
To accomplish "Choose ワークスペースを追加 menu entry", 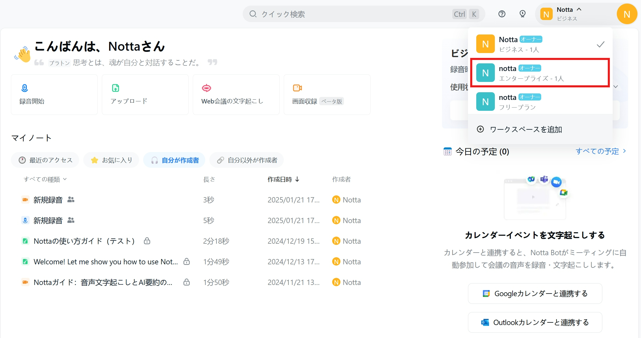I will point(540,129).
